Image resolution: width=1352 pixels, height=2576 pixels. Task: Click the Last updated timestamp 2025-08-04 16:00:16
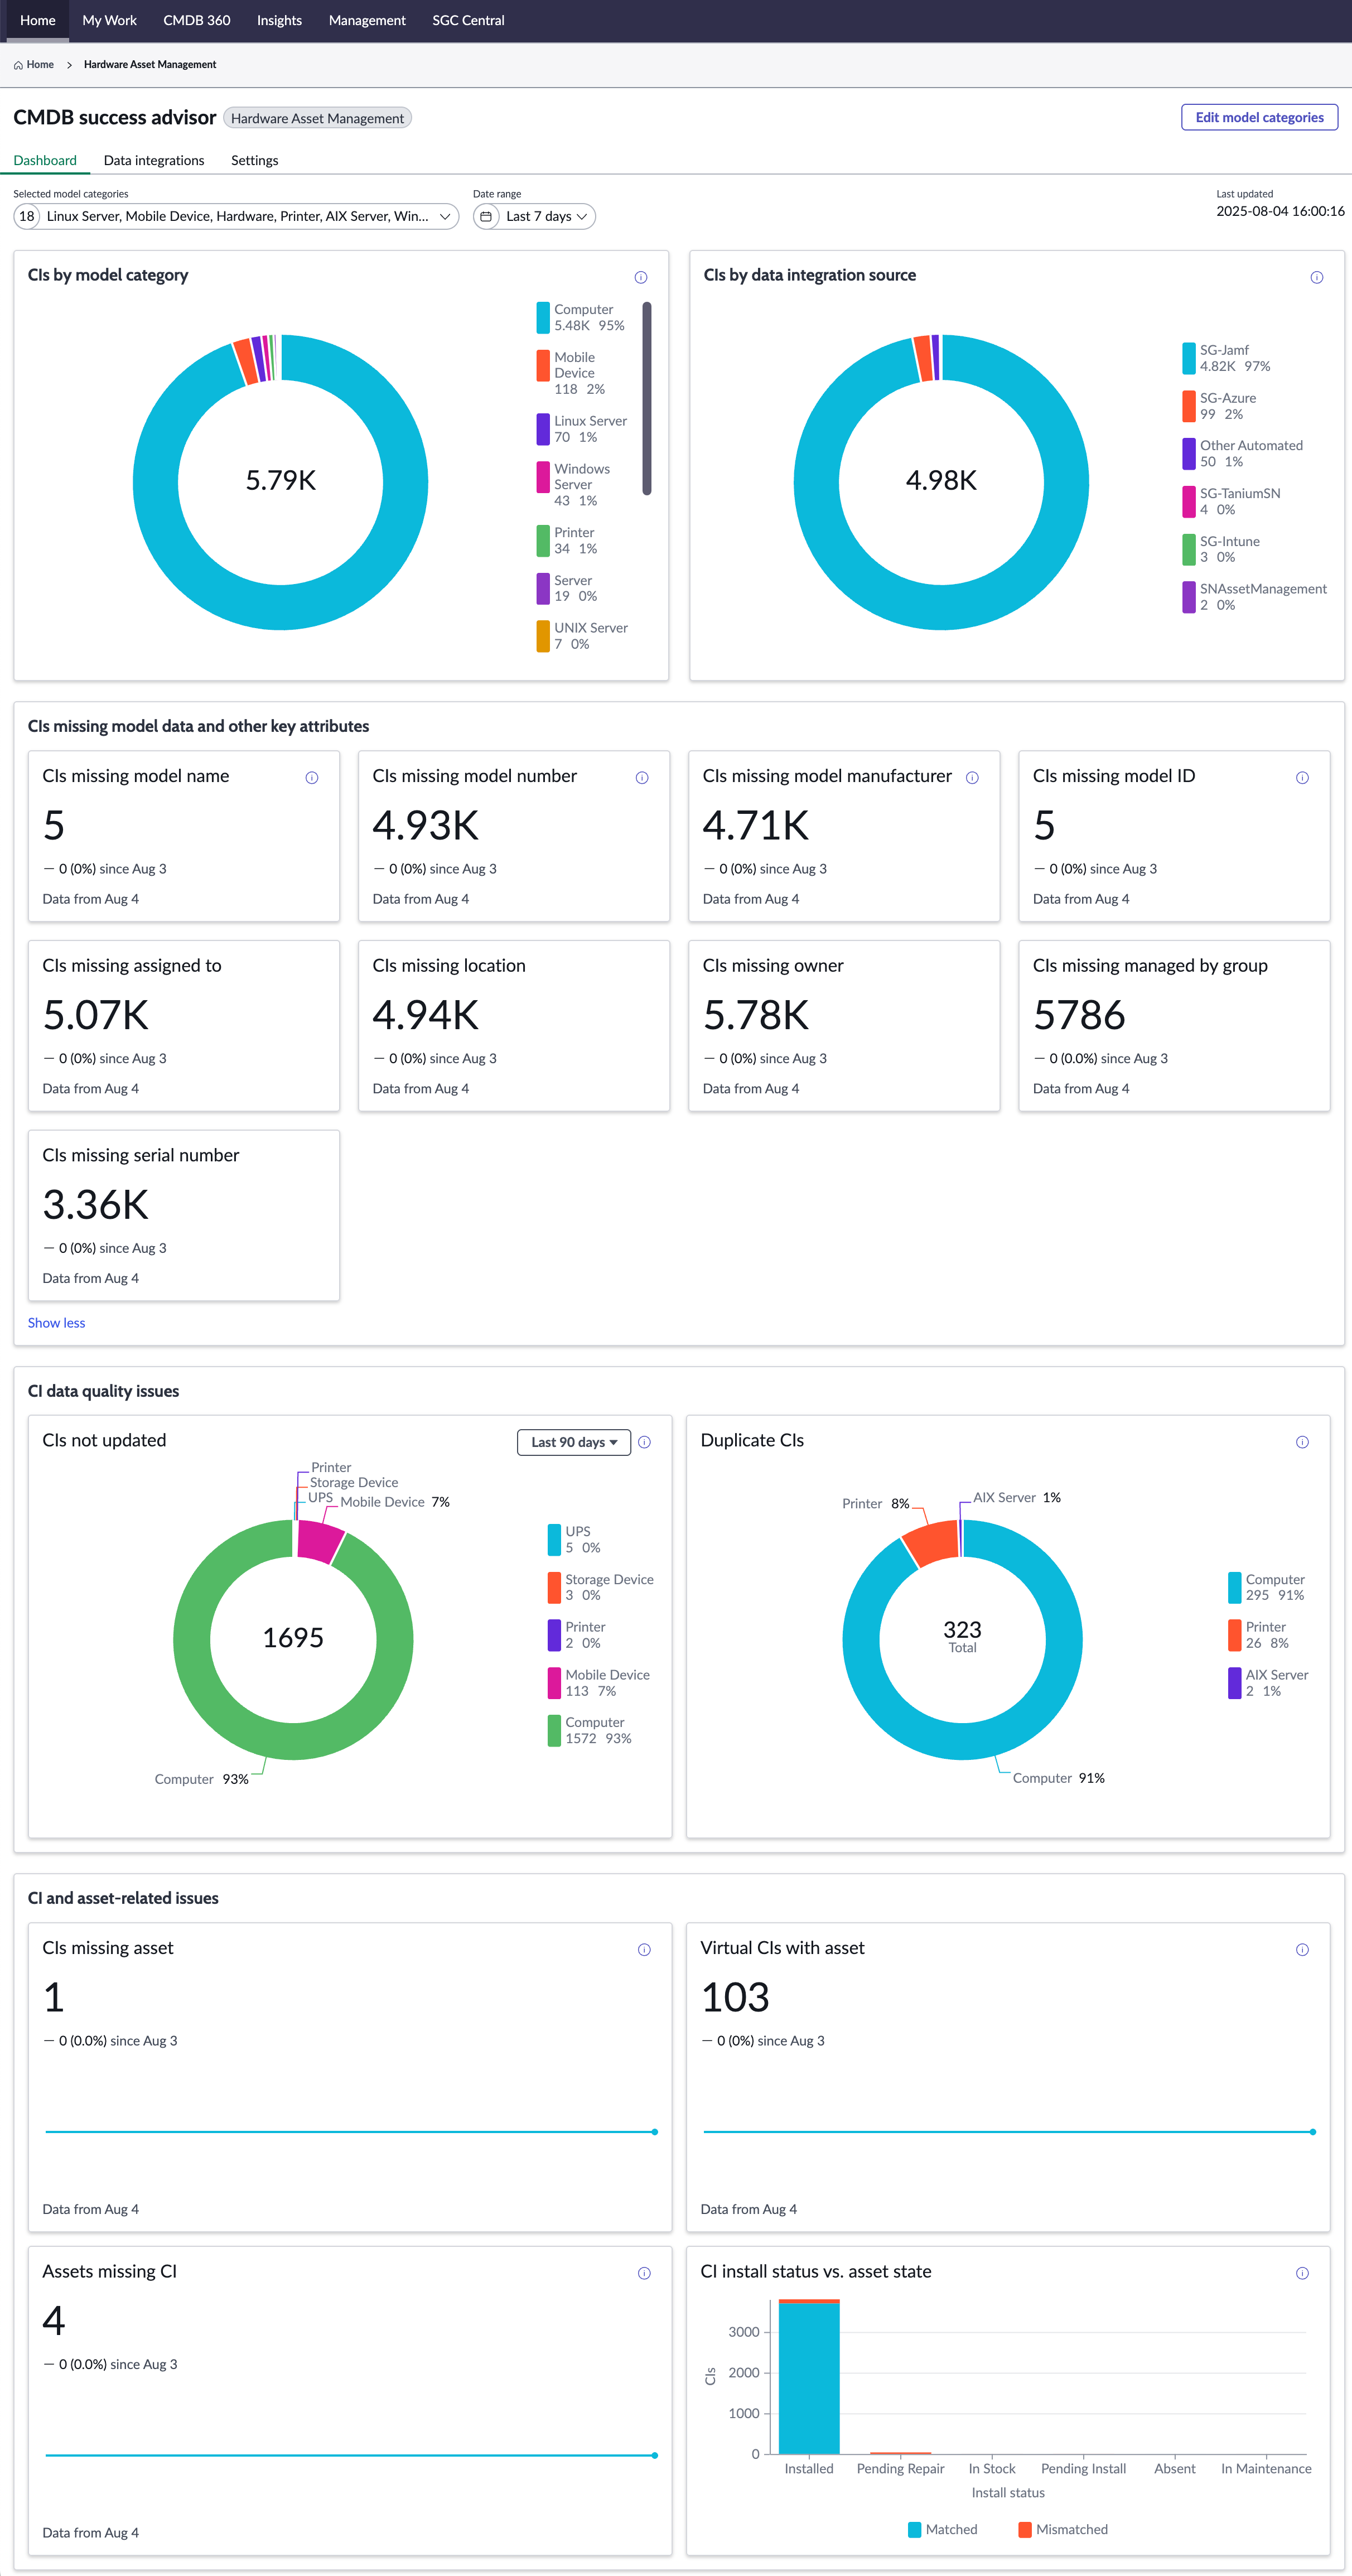click(1280, 211)
